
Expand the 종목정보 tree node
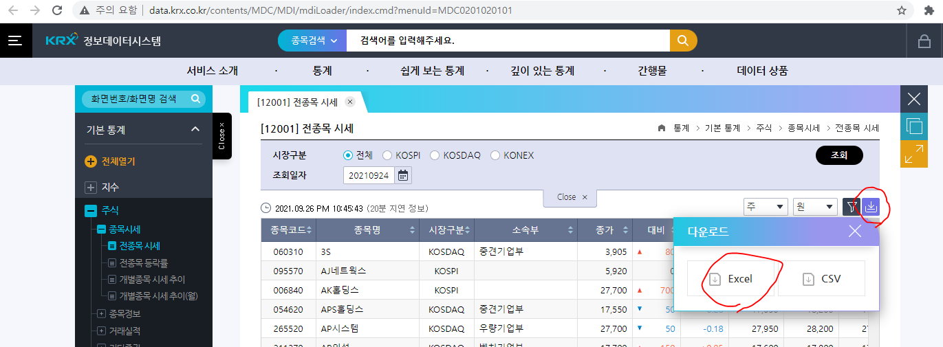(101, 314)
